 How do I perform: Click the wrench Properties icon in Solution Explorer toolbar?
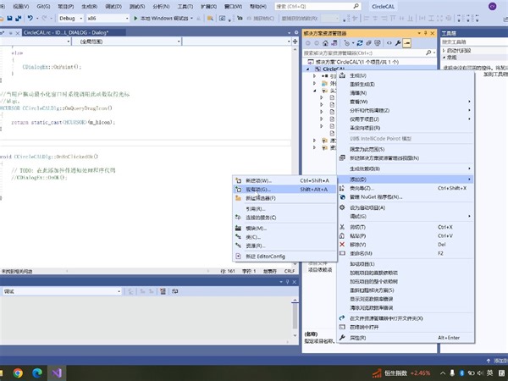(x=398, y=43)
